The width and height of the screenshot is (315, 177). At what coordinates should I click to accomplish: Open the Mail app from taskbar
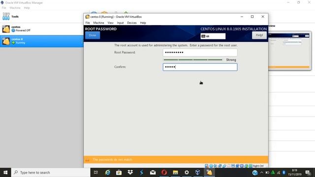point(153,173)
